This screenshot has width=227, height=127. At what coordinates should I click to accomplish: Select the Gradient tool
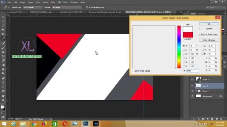[3, 65]
